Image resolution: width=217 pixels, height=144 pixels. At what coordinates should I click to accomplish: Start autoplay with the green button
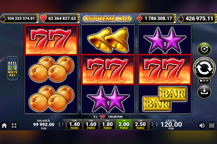click(204, 49)
